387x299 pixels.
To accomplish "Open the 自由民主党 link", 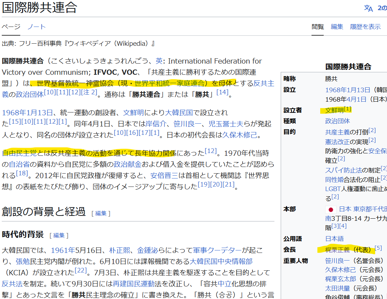I will [19, 153].
